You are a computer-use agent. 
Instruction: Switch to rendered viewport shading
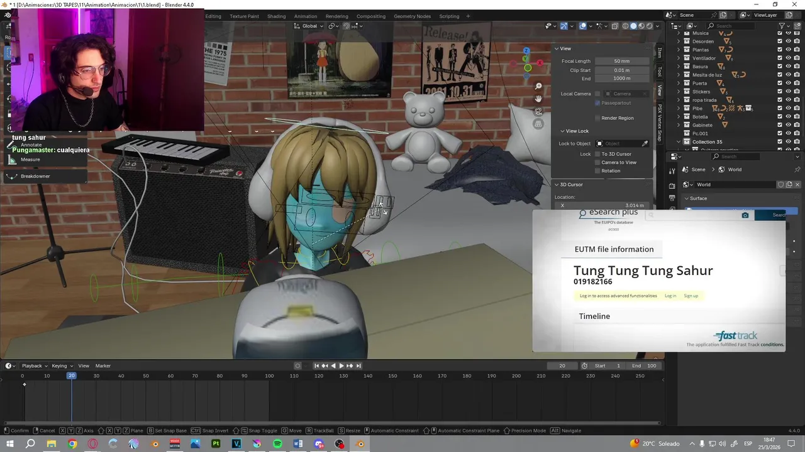point(650,26)
